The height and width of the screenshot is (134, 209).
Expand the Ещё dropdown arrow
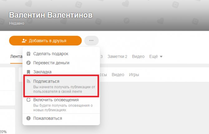point(161,57)
